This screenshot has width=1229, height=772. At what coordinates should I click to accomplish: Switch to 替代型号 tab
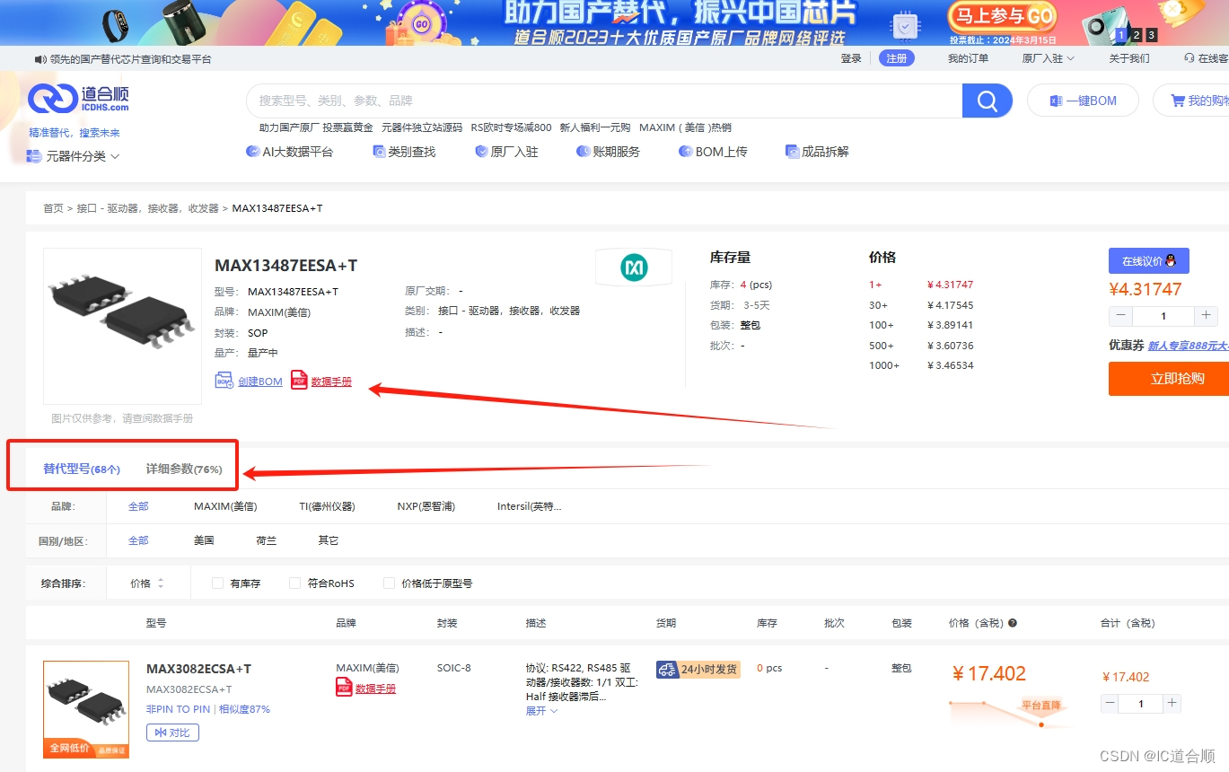(82, 469)
